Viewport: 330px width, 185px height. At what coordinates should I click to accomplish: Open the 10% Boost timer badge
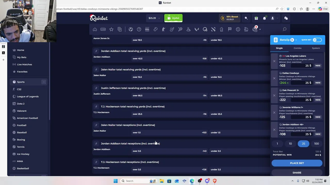point(230,18)
